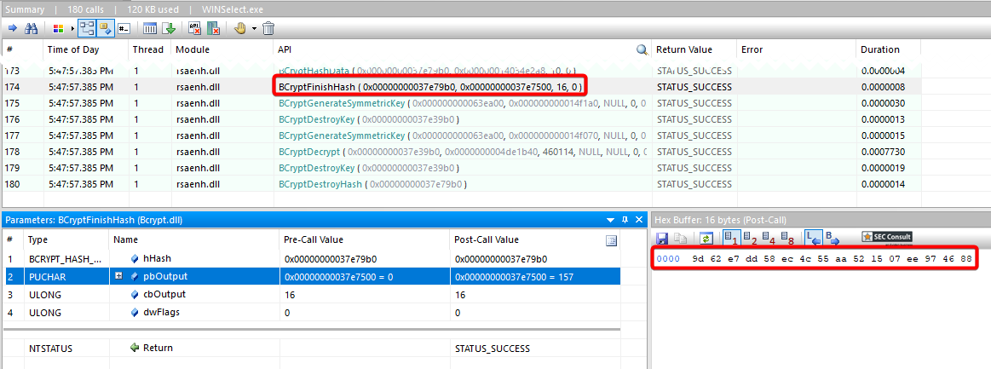Click the hand Stop monitoring icon
The width and height of the screenshot is (991, 369).
[x=240, y=28]
